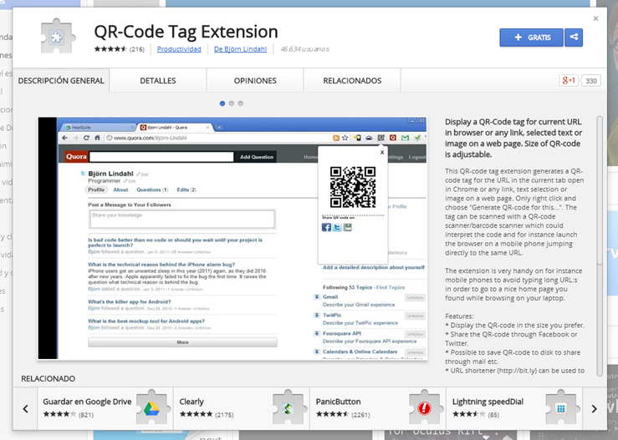Open the PanicButton extension icon
Image resolution: width=618 pixels, height=440 pixels.
pos(425,408)
